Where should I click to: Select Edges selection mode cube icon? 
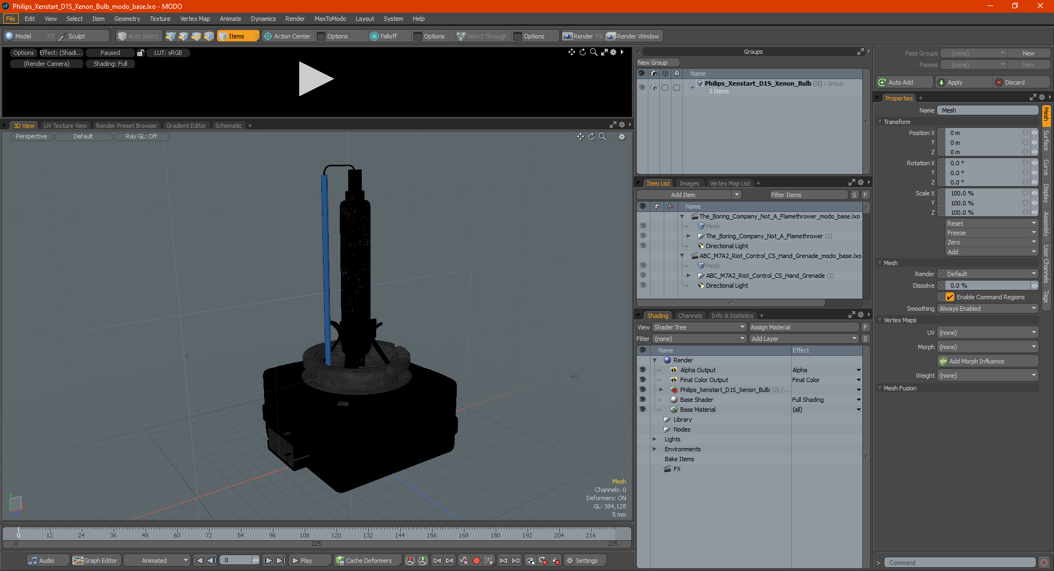click(x=183, y=36)
